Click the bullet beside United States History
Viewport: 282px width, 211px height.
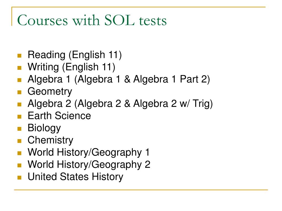pos(20,178)
